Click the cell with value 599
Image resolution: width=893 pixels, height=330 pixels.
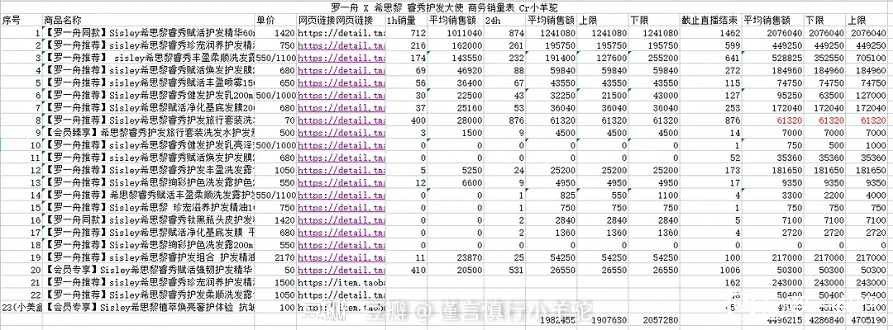[711, 45]
